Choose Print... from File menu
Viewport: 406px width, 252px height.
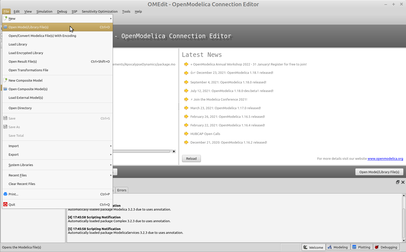click(x=57, y=194)
